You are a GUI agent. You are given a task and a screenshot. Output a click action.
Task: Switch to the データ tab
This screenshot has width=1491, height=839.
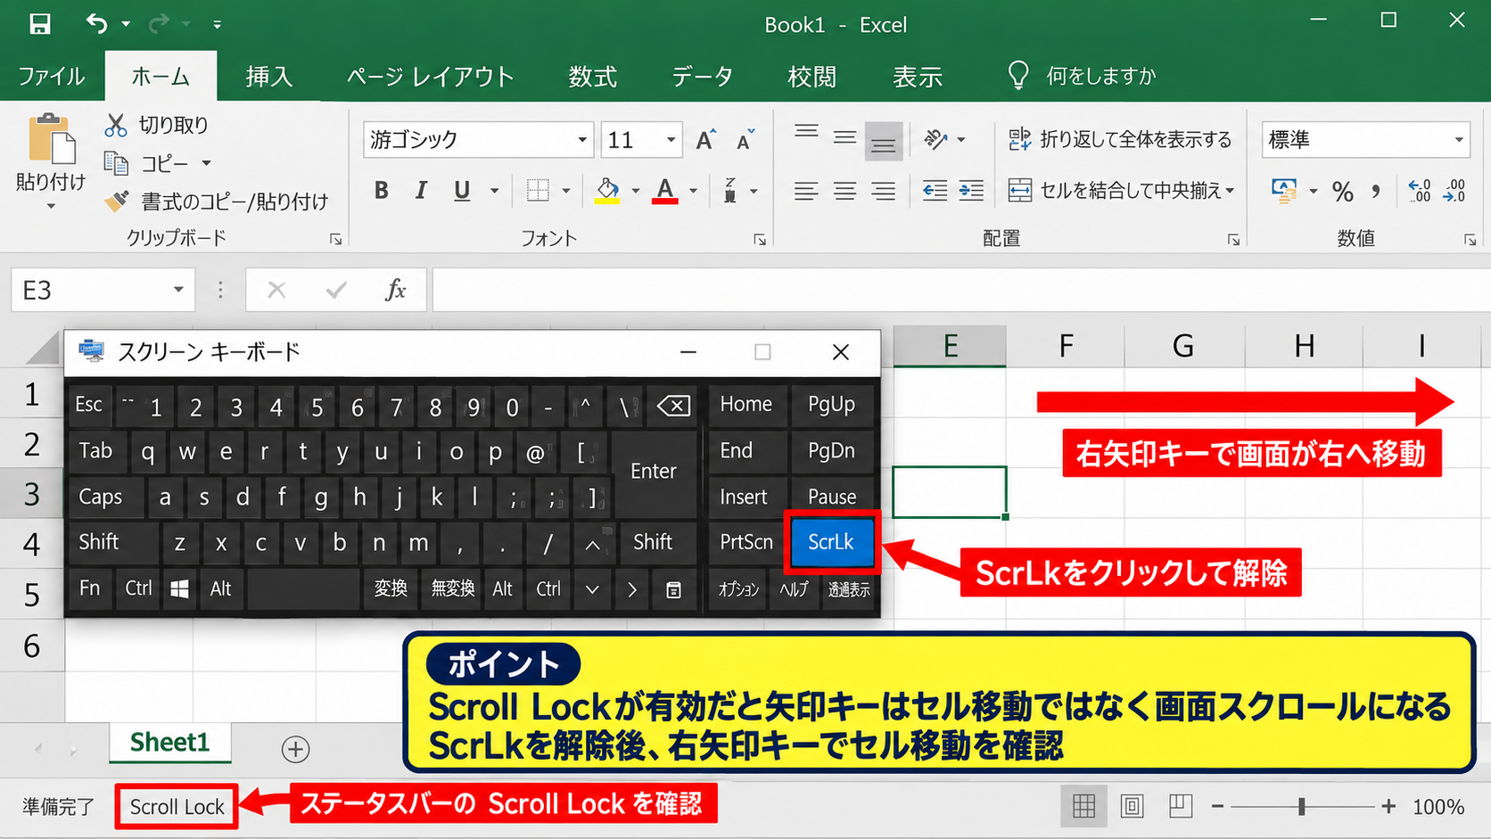click(703, 77)
